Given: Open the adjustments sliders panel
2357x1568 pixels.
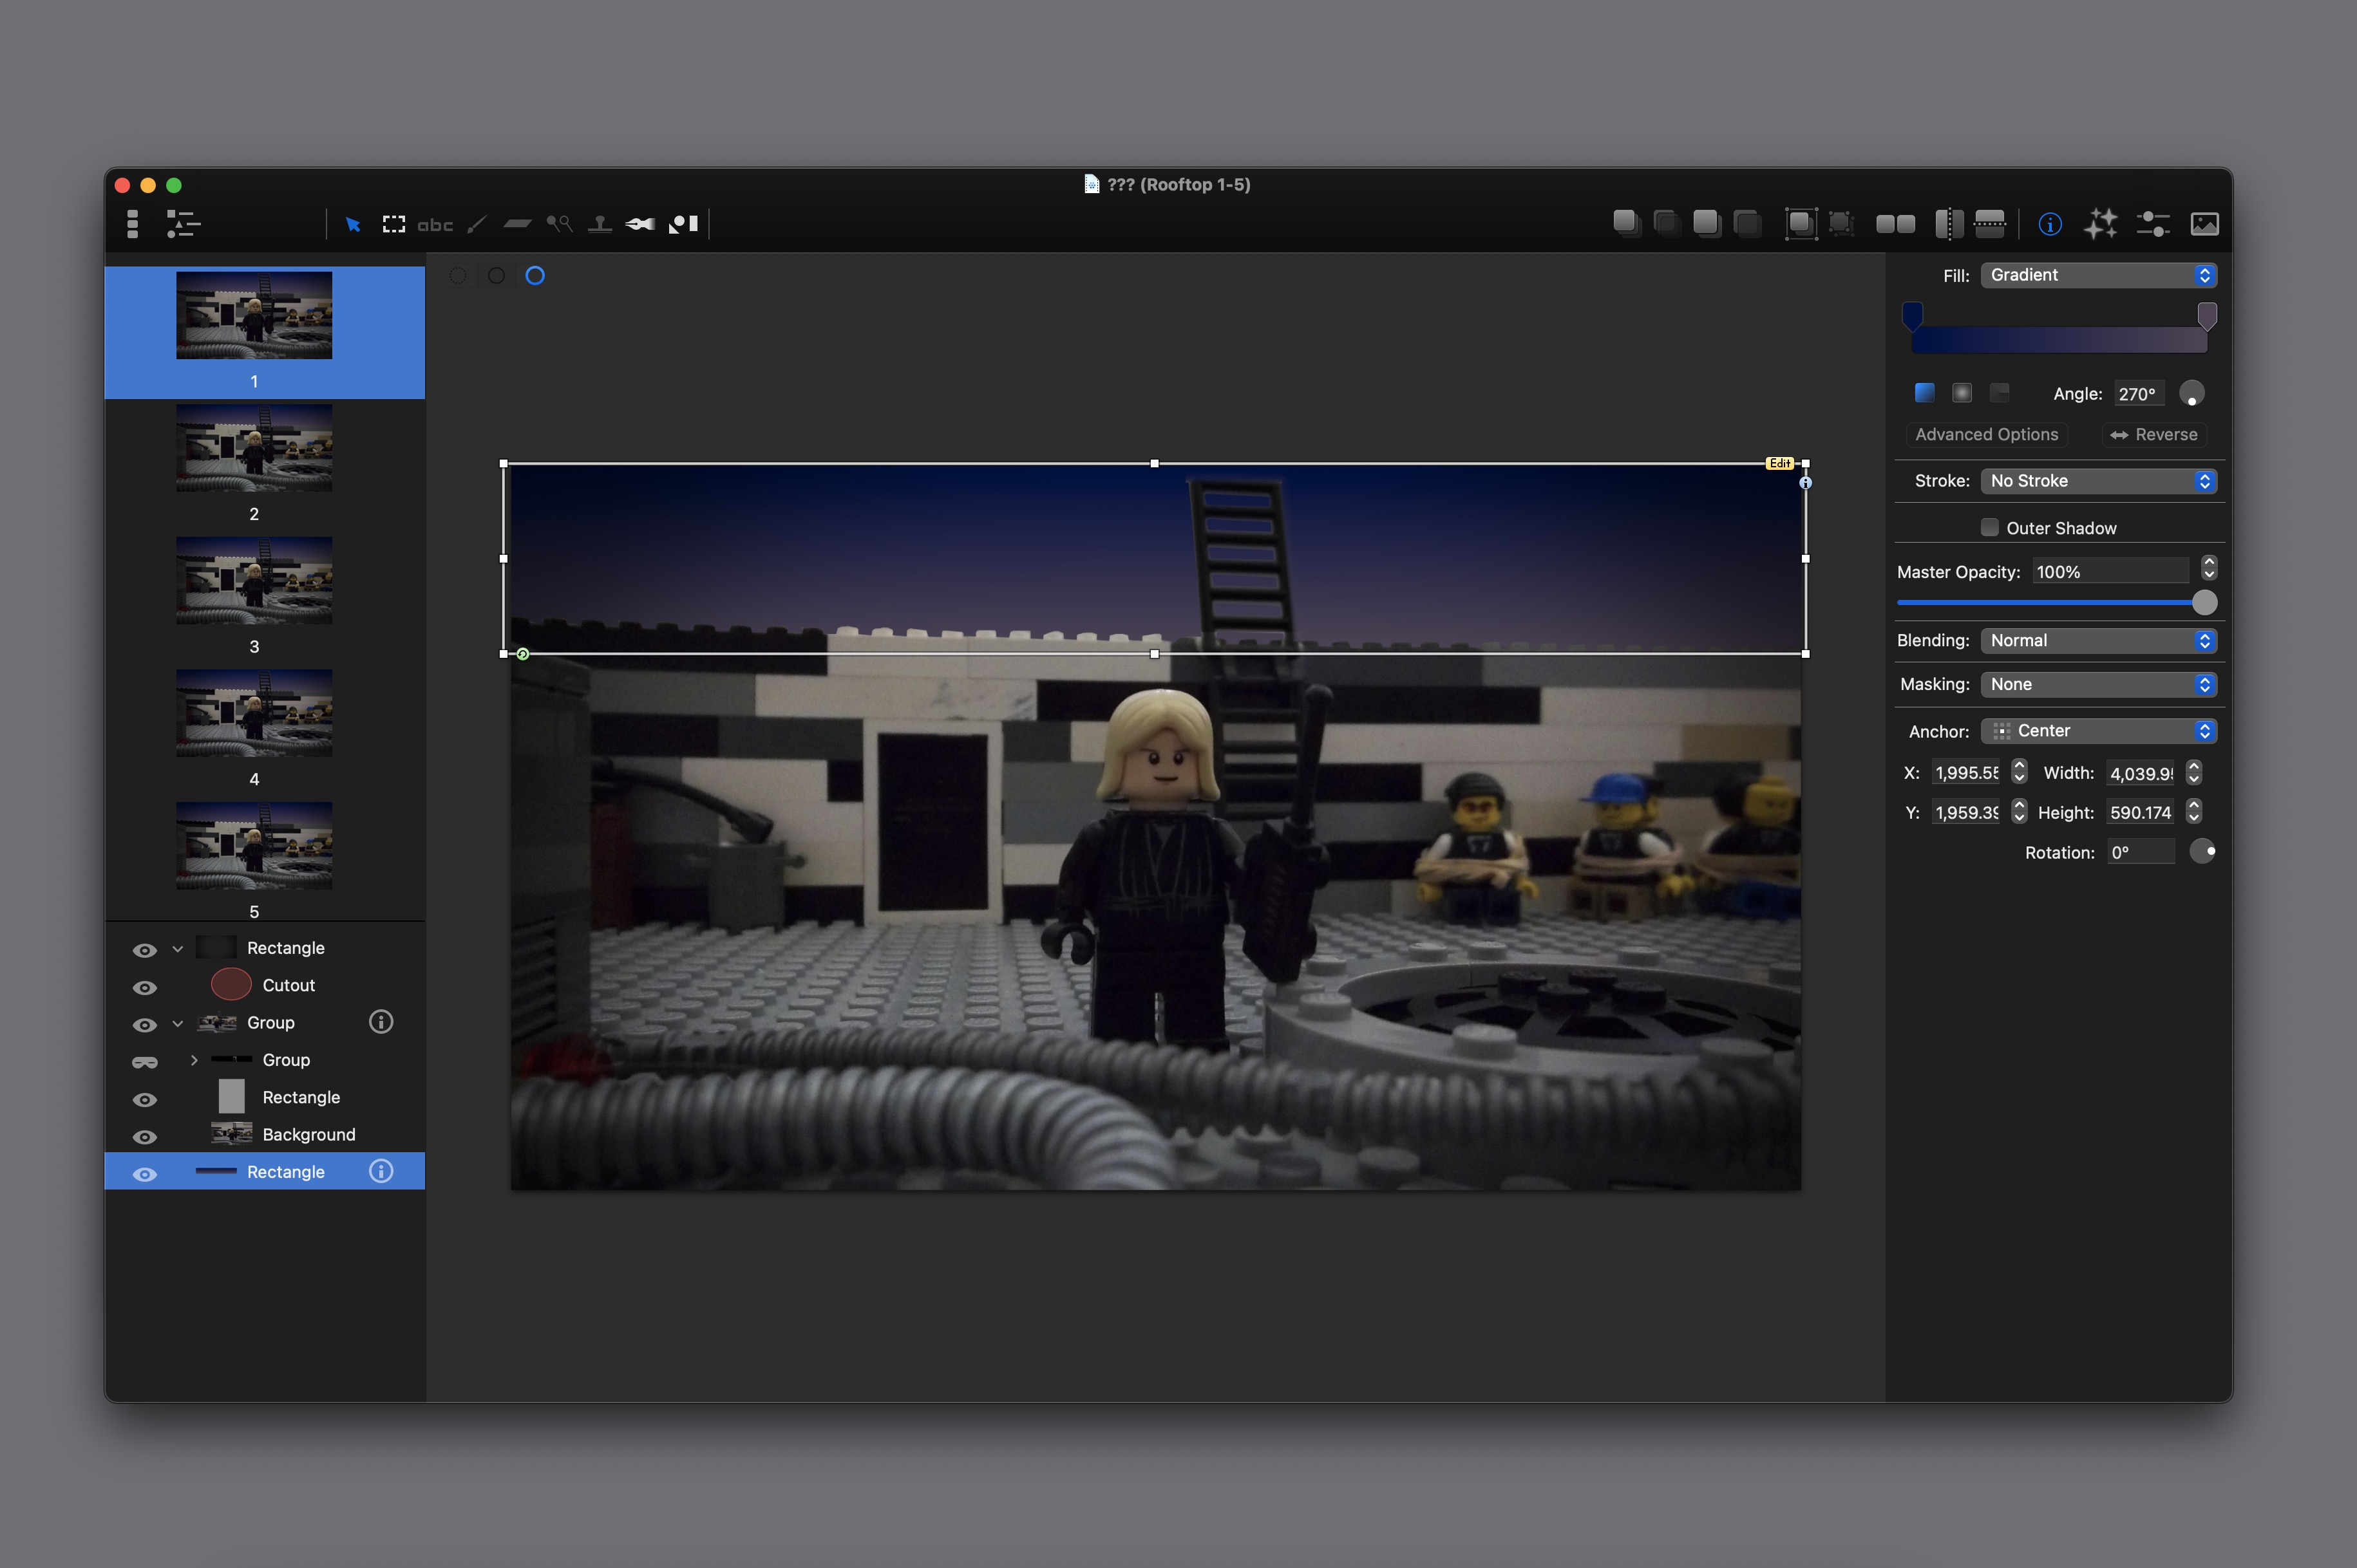Looking at the screenshot, I should [x=2152, y=224].
